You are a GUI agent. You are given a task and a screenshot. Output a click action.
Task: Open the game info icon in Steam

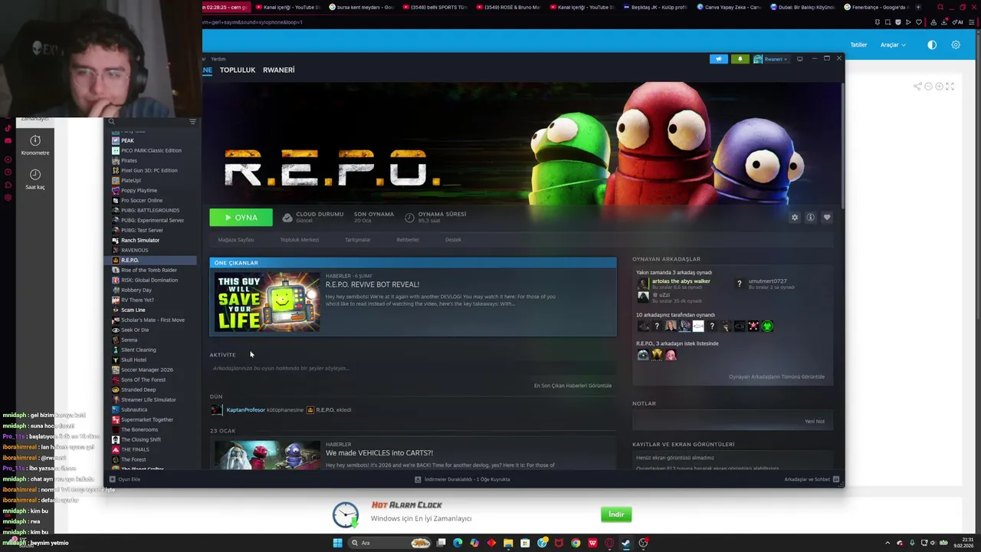pyautogui.click(x=810, y=218)
